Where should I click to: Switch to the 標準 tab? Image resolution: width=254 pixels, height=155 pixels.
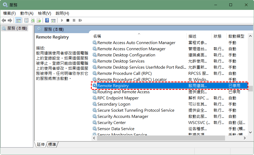[x=52, y=144]
